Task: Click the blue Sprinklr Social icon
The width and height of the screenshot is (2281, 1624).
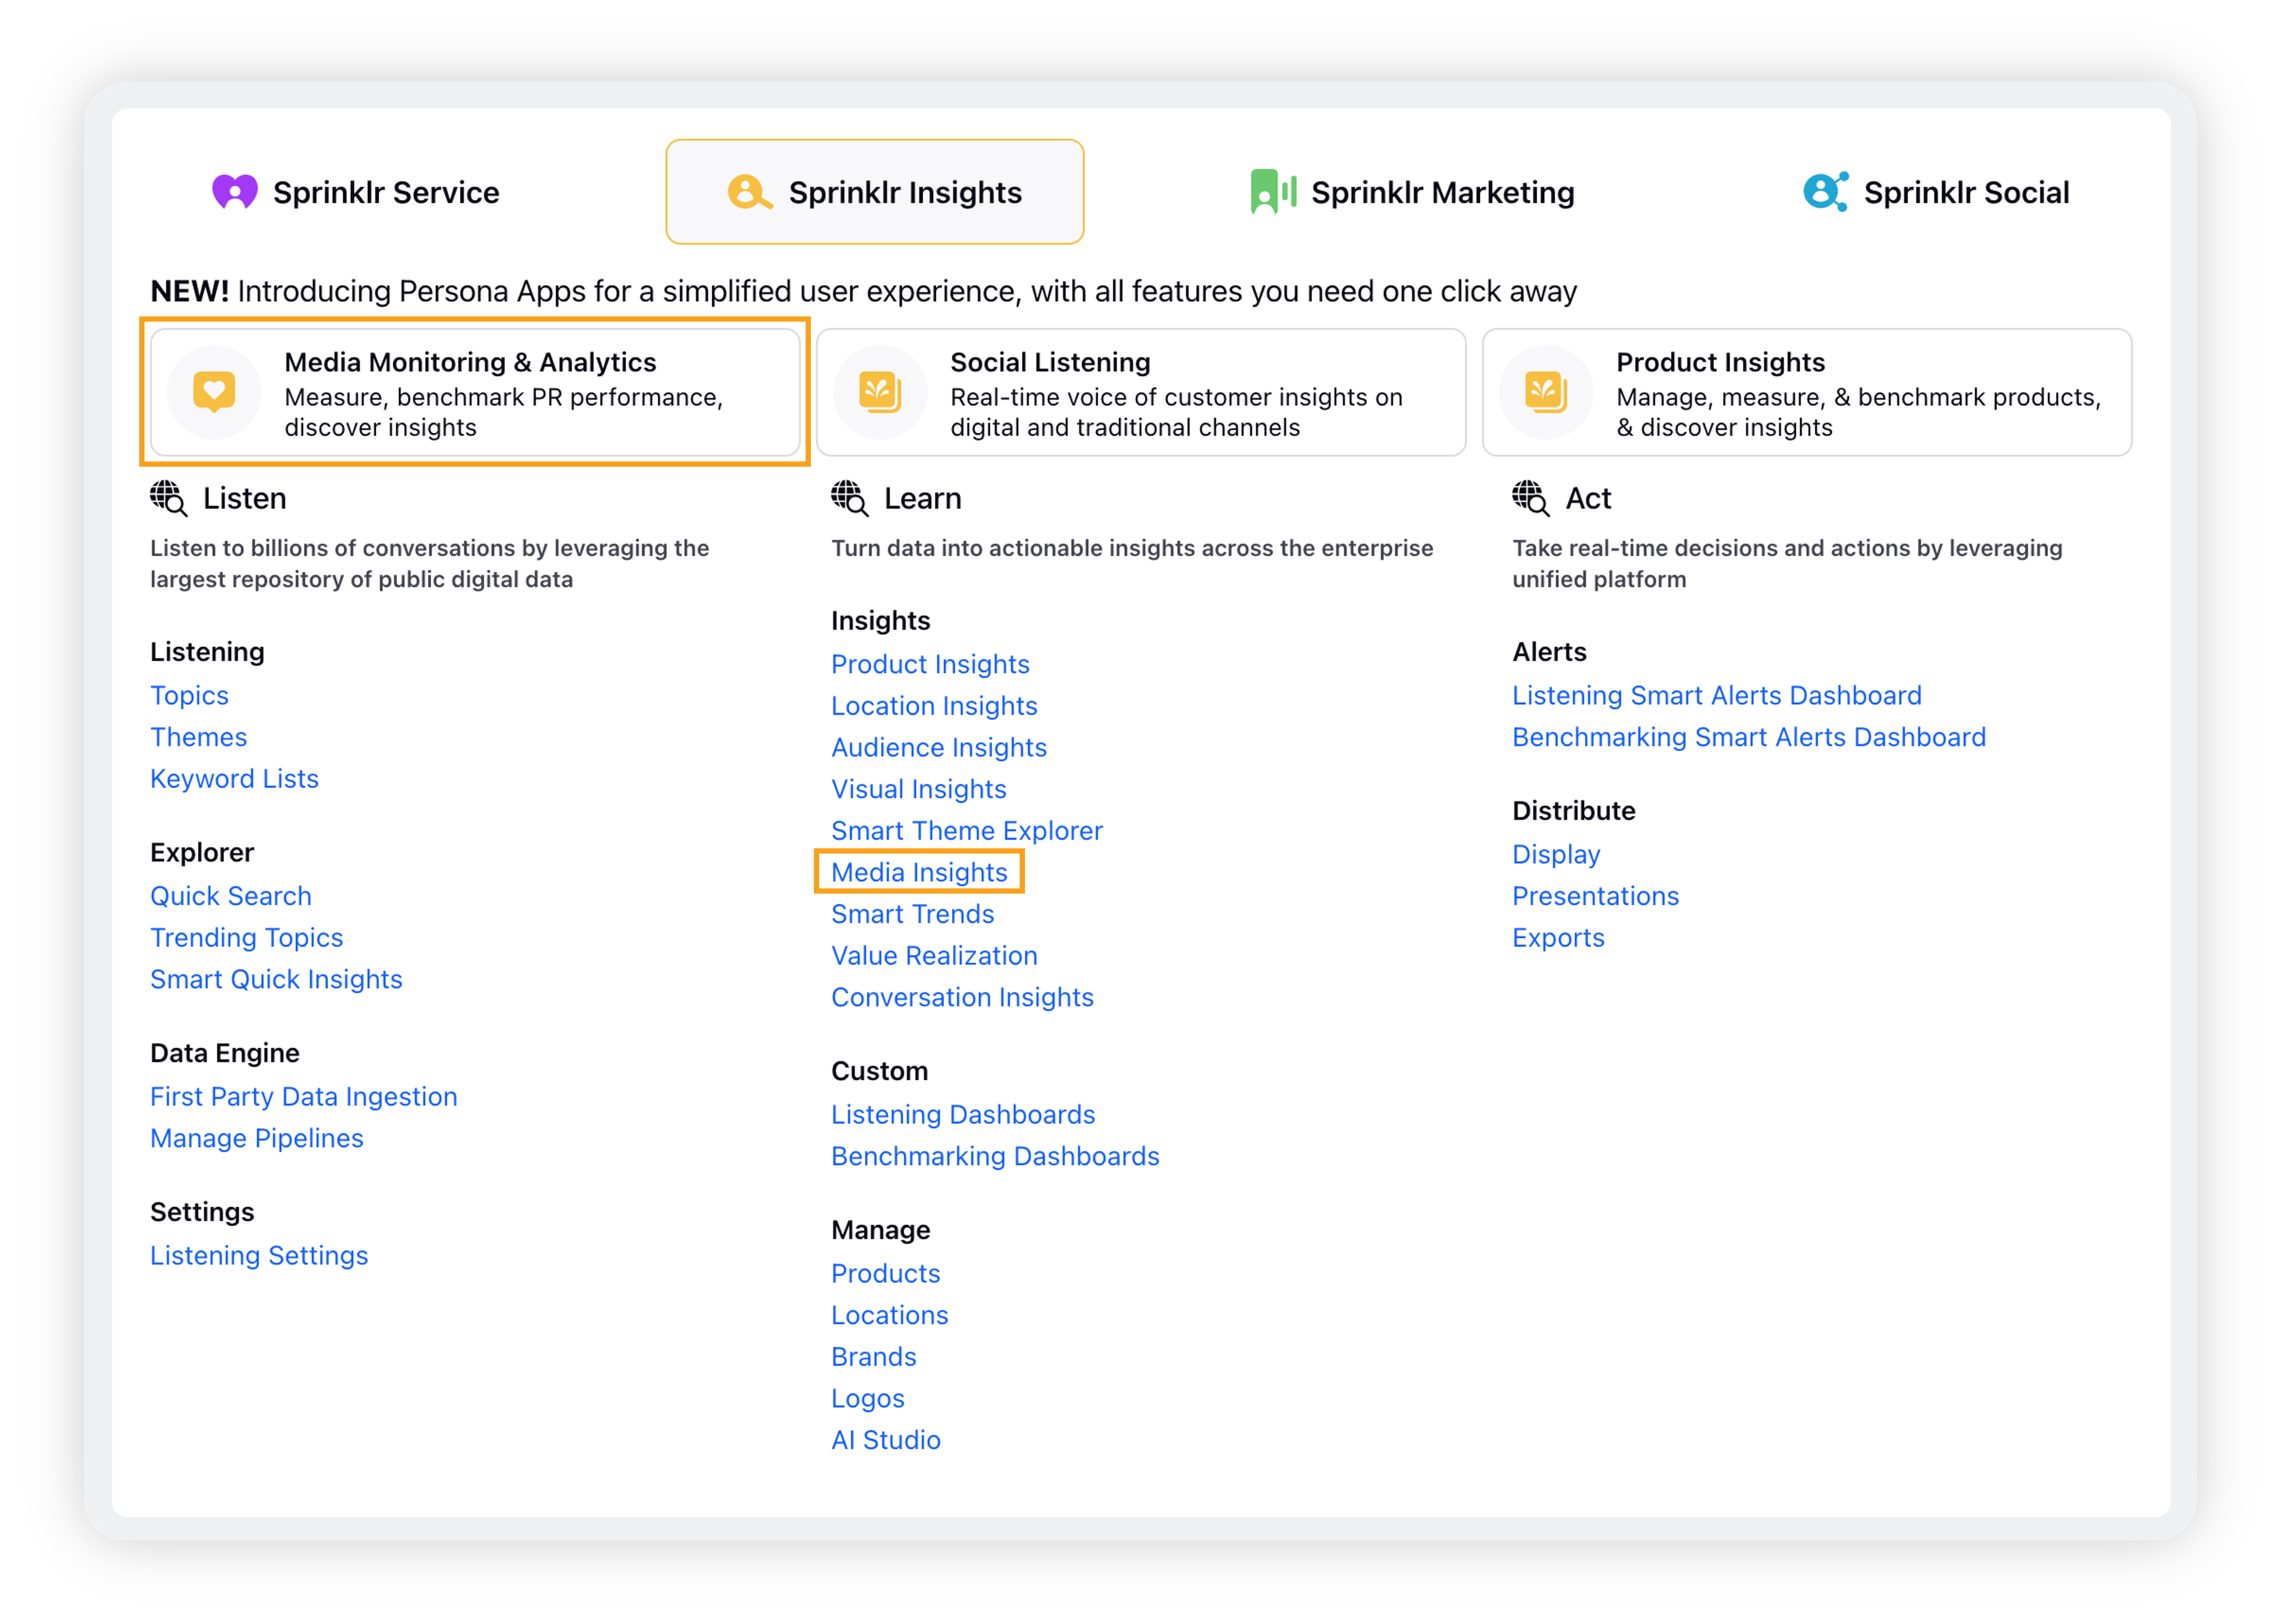Action: click(x=1825, y=191)
